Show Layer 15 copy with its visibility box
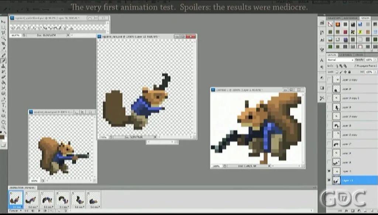This screenshot has width=378, height=215. (329, 134)
